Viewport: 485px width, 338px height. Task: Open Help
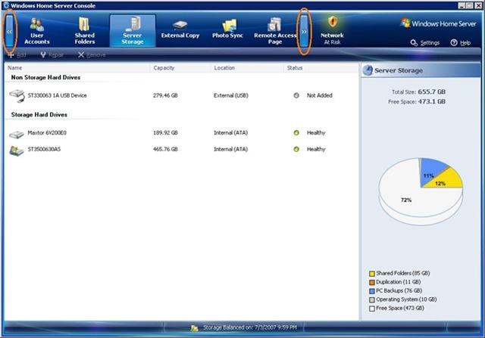tap(461, 42)
